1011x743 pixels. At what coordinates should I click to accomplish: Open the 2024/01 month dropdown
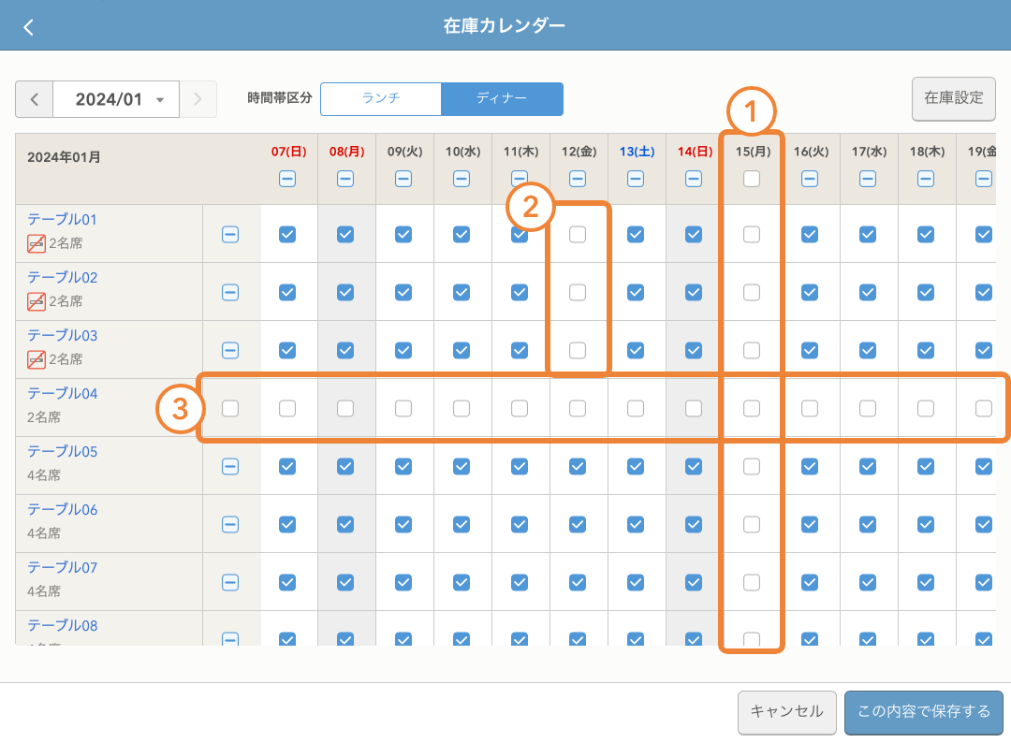click(116, 99)
